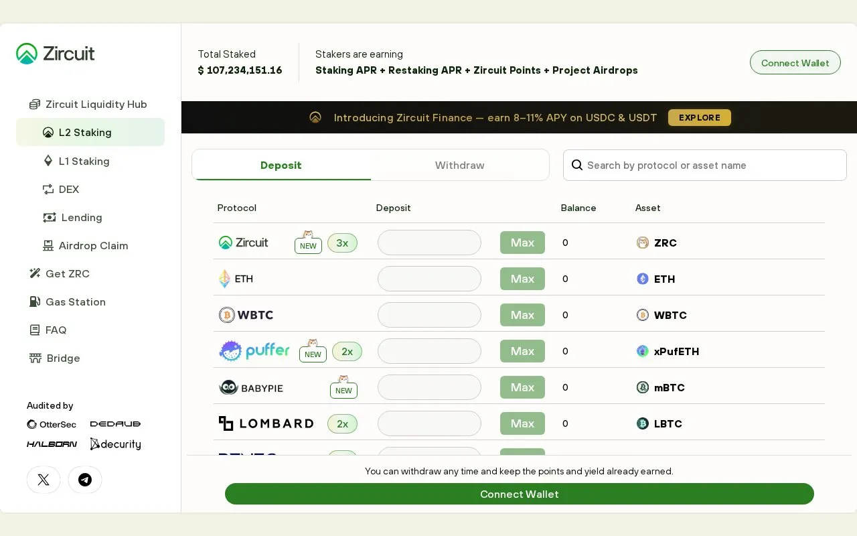
Task: Select L2 Staking in sidebar
Action: tap(90, 132)
